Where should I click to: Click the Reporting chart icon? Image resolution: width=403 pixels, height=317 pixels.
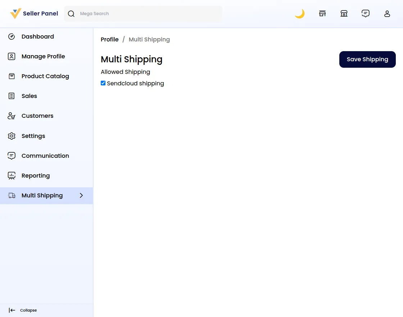tap(12, 175)
